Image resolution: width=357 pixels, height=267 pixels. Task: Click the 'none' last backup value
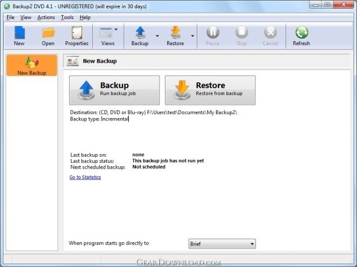[x=138, y=155]
